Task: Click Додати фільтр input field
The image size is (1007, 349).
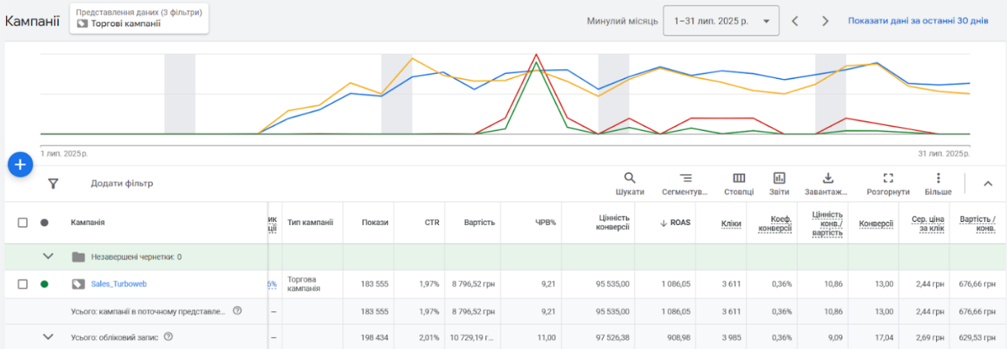Action: point(122,184)
